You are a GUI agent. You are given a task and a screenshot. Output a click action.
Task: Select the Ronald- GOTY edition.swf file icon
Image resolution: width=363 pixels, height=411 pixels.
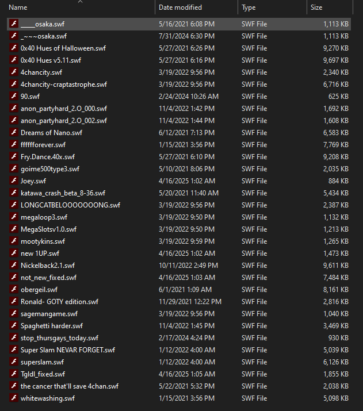pyautogui.click(x=14, y=301)
